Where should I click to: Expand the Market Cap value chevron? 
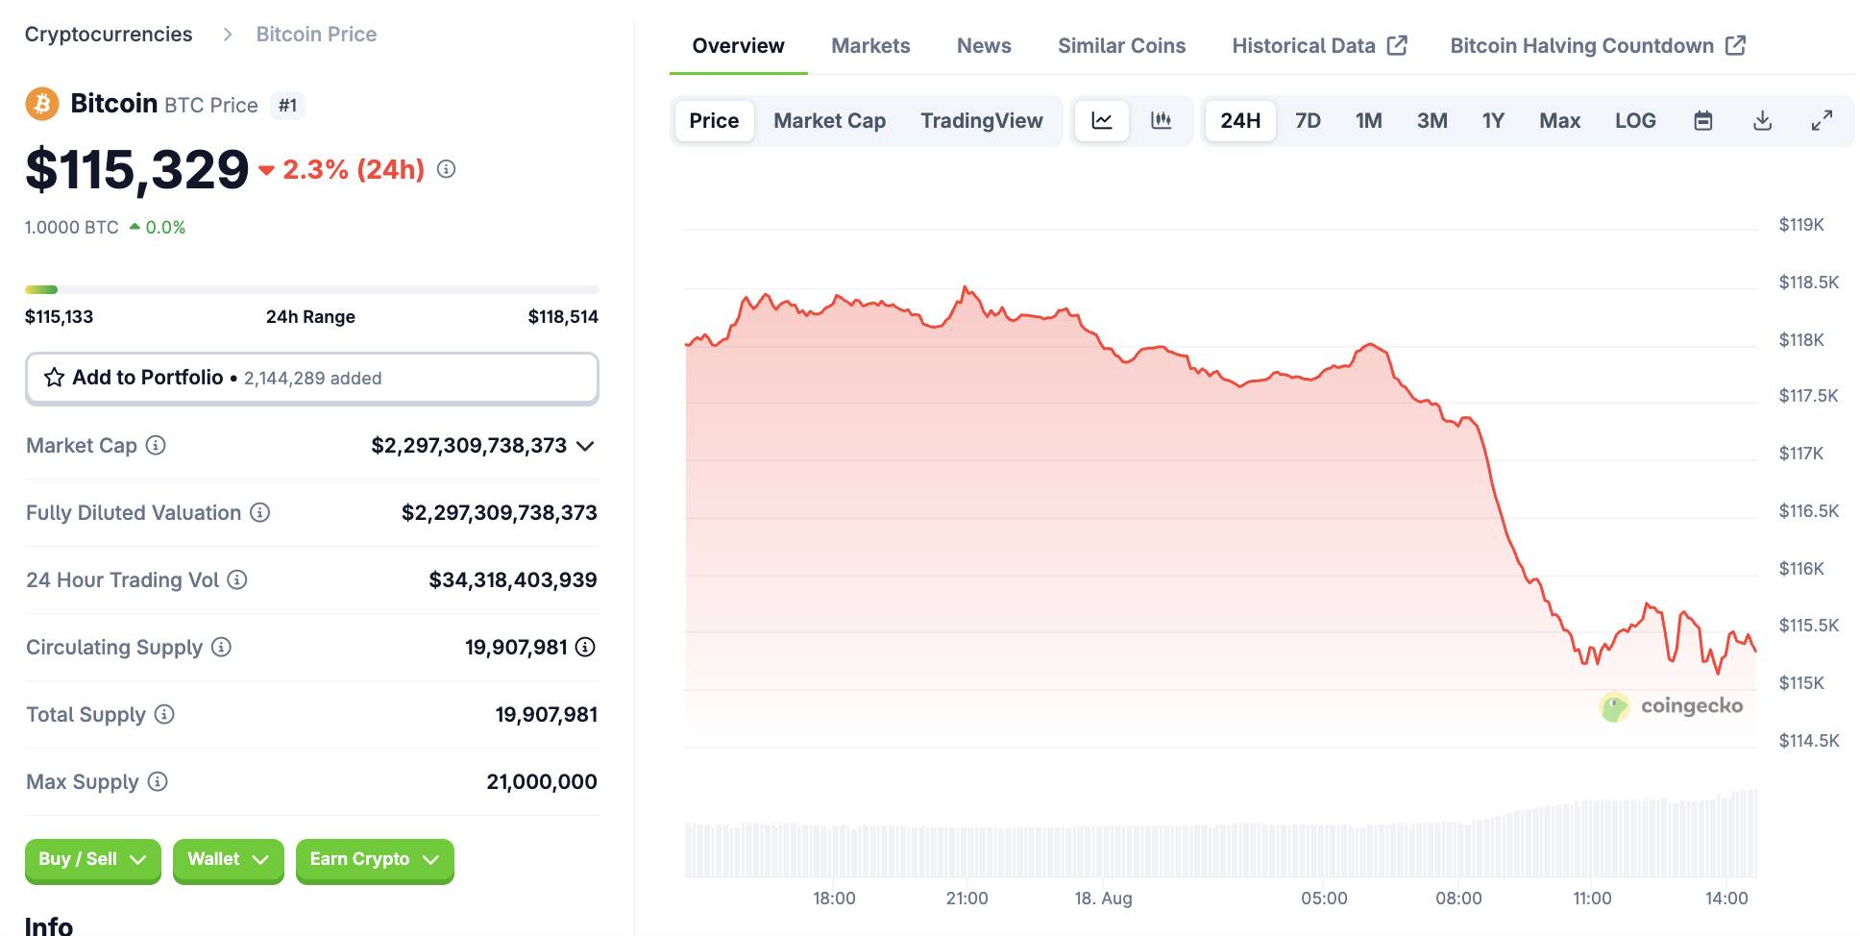[x=585, y=446]
